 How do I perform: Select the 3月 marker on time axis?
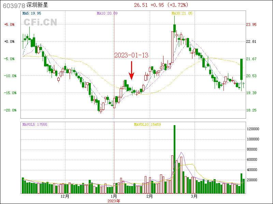194,197
